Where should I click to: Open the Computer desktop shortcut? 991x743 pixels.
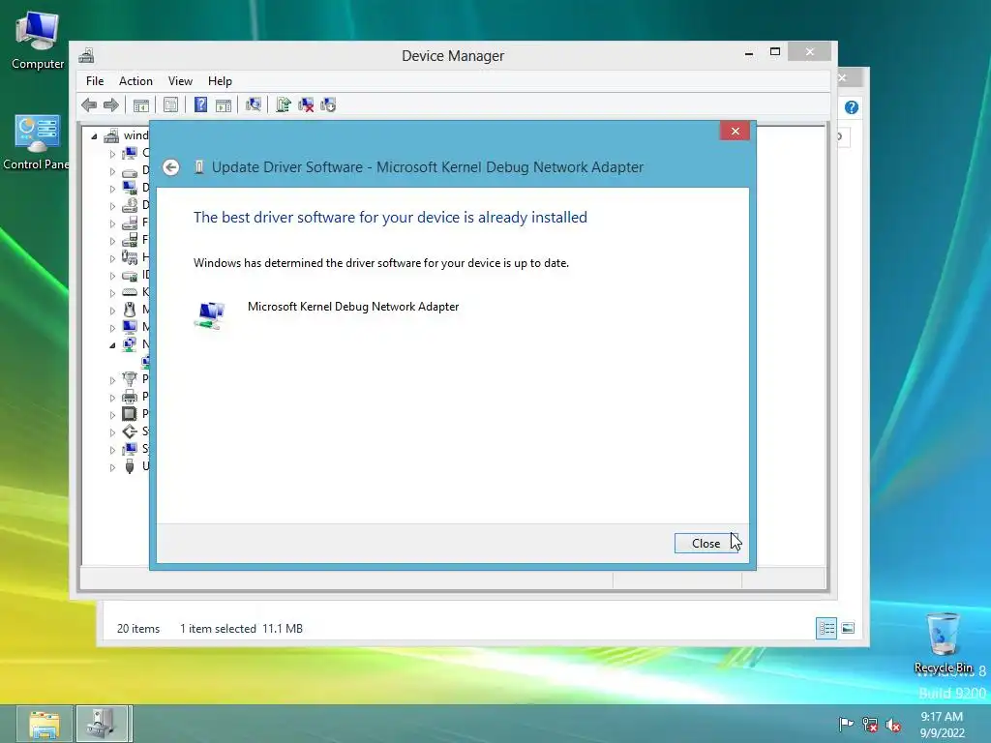tap(38, 41)
